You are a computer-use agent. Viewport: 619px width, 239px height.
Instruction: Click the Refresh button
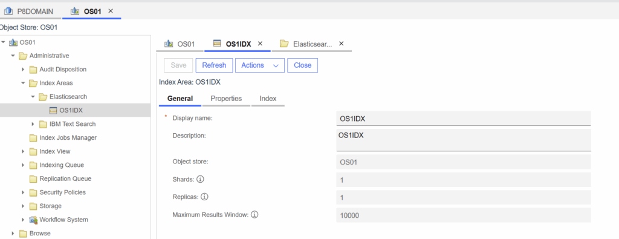[x=215, y=65]
